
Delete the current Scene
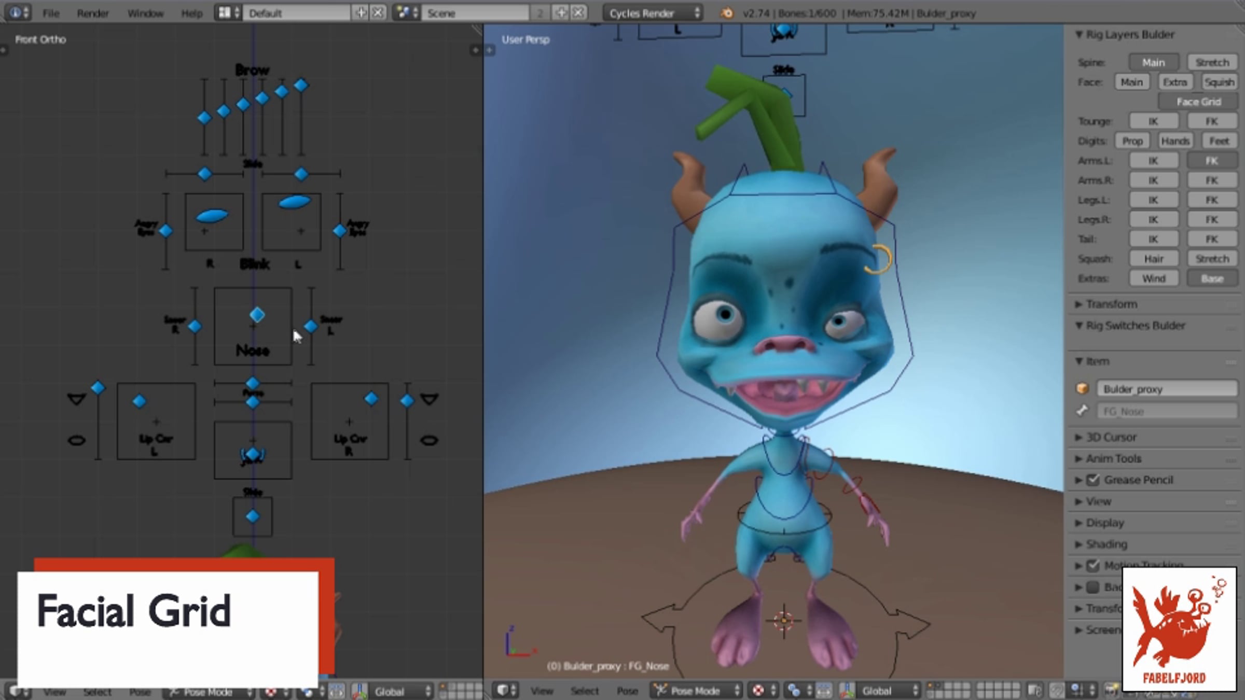click(578, 12)
